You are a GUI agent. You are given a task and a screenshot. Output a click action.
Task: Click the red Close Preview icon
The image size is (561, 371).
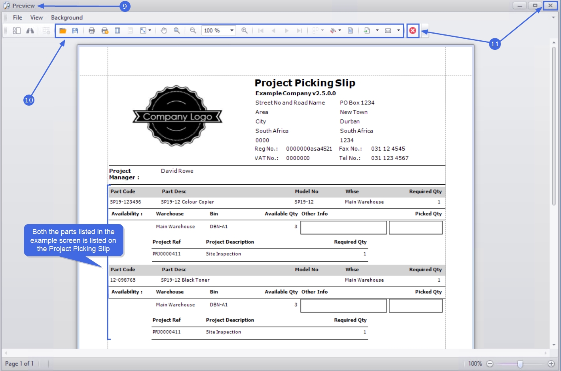[x=413, y=30]
